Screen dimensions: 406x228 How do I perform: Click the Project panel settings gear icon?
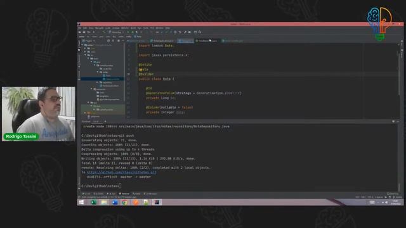tap(119, 41)
